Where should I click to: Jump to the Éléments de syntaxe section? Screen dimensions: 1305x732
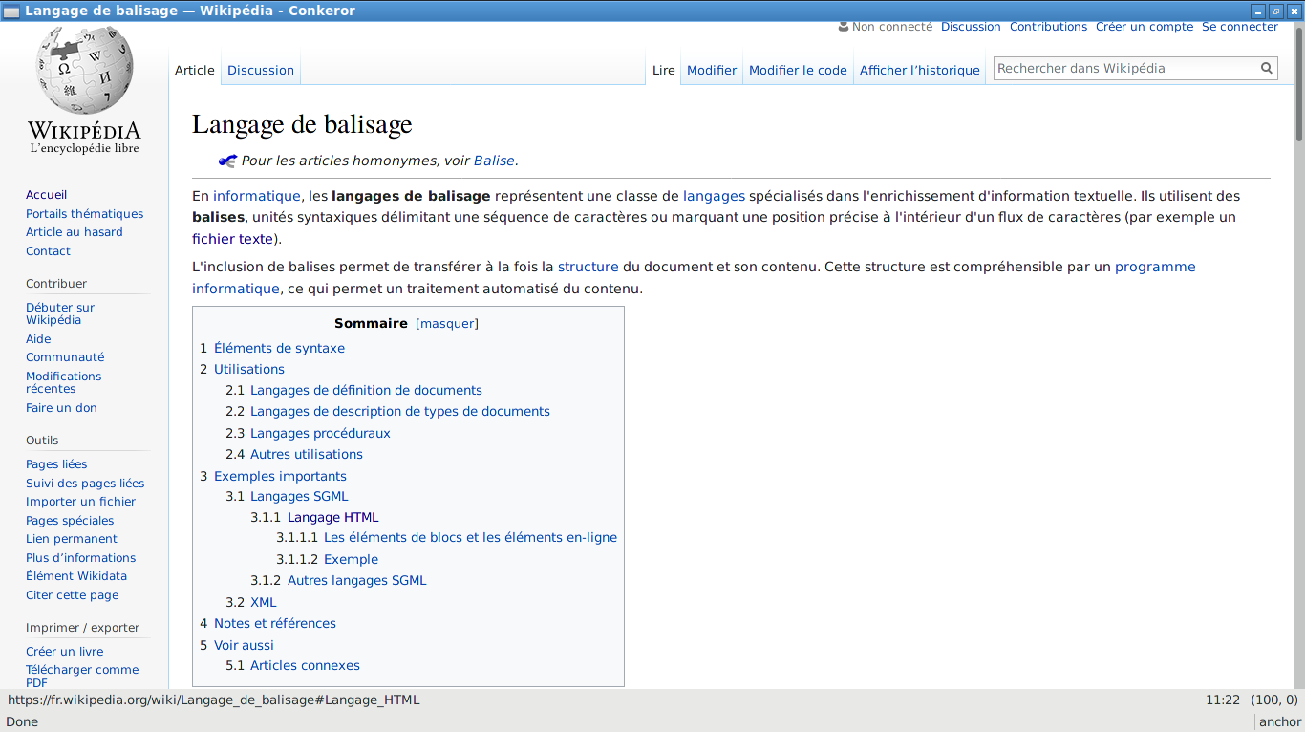pos(279,348)
